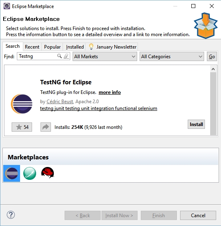Select the Red Hat marketplace icon
This screenshot has width=221, height=226.
pyautogui.click(x=48, y=173)
